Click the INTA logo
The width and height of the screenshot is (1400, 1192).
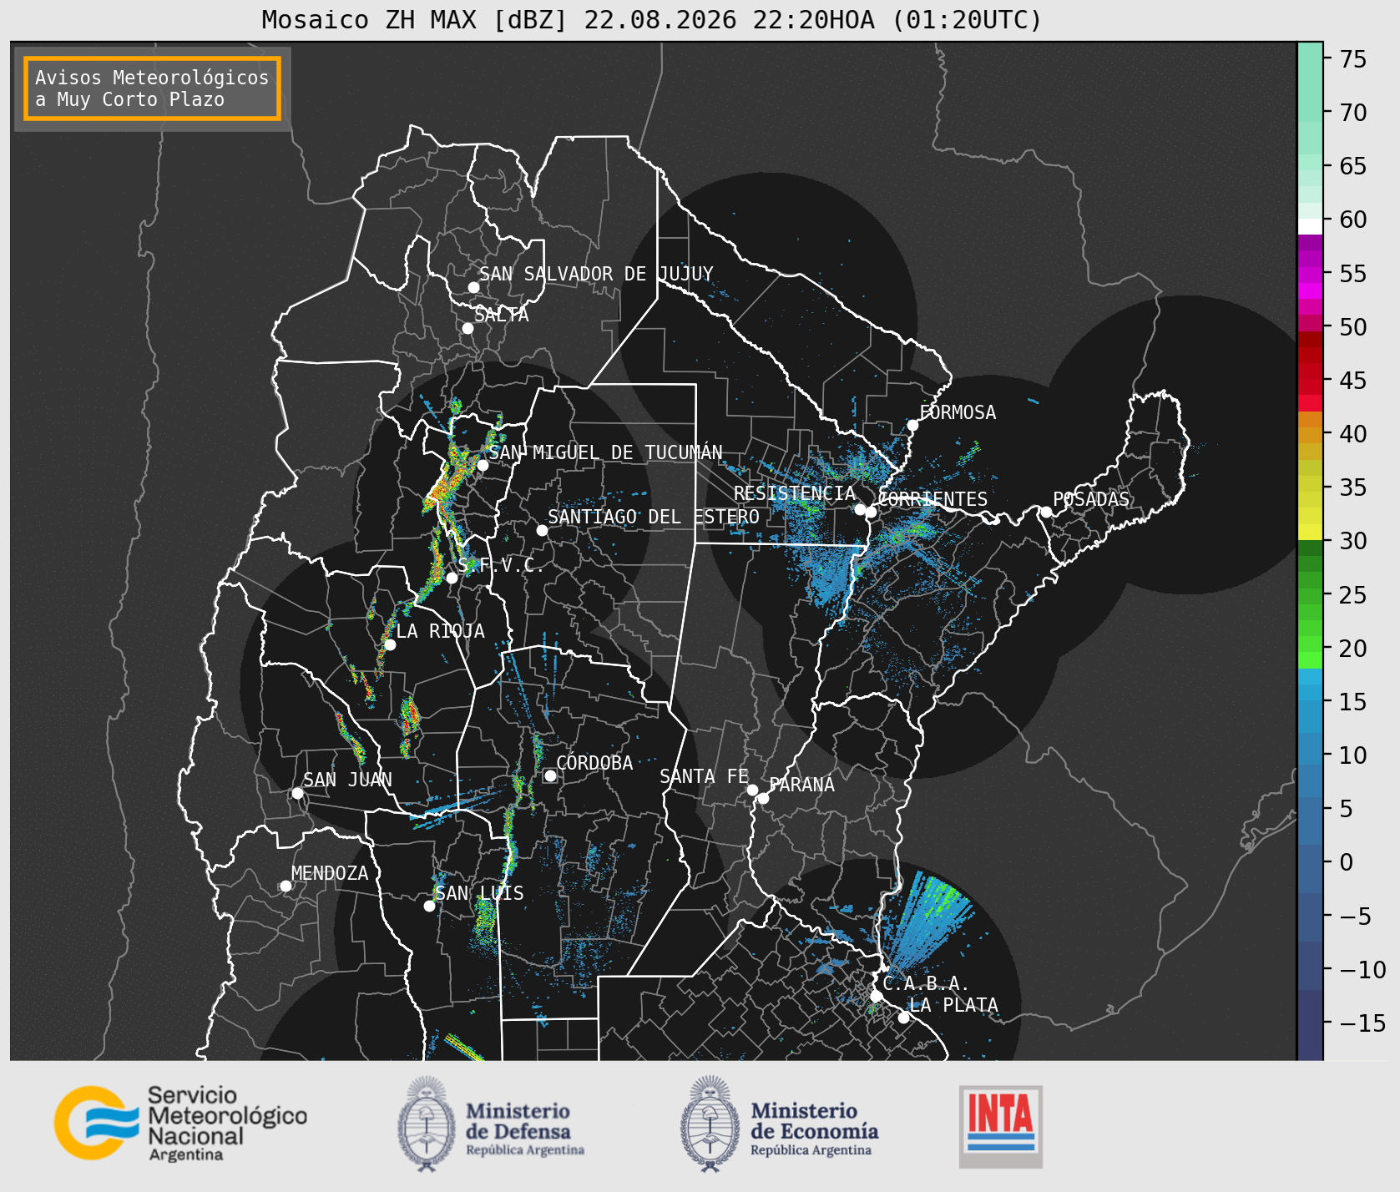(1000, 1126)
